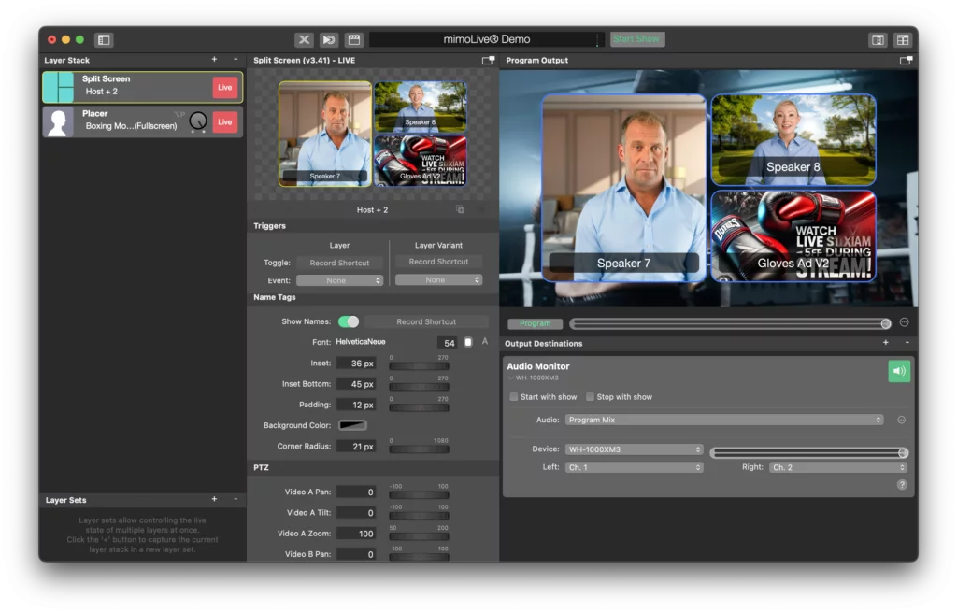Toggle the Show Names switch
Viewport: 957px width, 613px height.
point(349,321)
